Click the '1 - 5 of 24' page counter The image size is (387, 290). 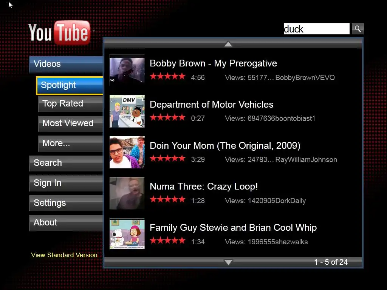[x=331, y=262]
